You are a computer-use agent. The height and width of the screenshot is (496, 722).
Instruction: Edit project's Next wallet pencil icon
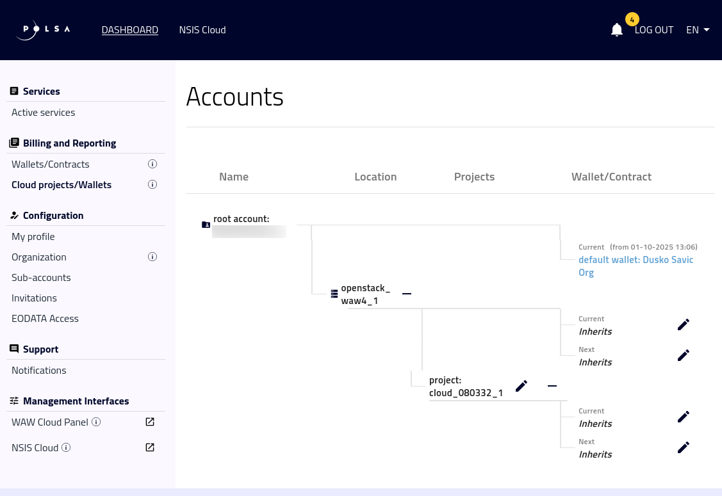pos(684,447)
